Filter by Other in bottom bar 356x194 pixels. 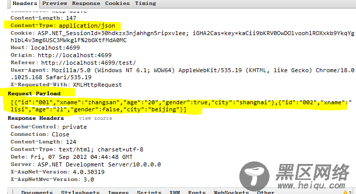coord(265,192)
